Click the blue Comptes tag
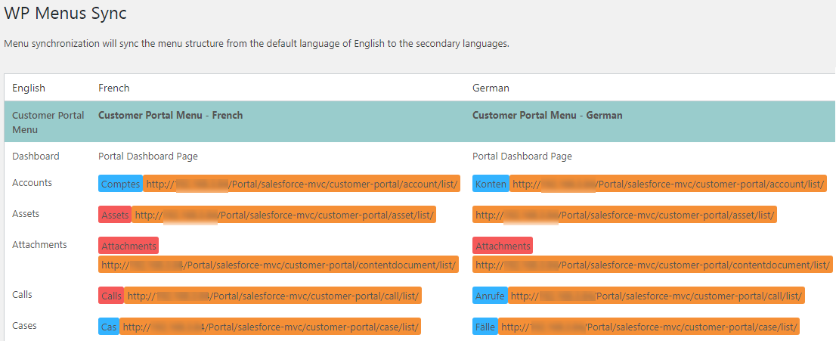836x341 pixels. [120, 184]
